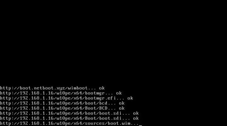
Task: Click the bootmgr.efi filename text
Action: [x=101, y=98]
